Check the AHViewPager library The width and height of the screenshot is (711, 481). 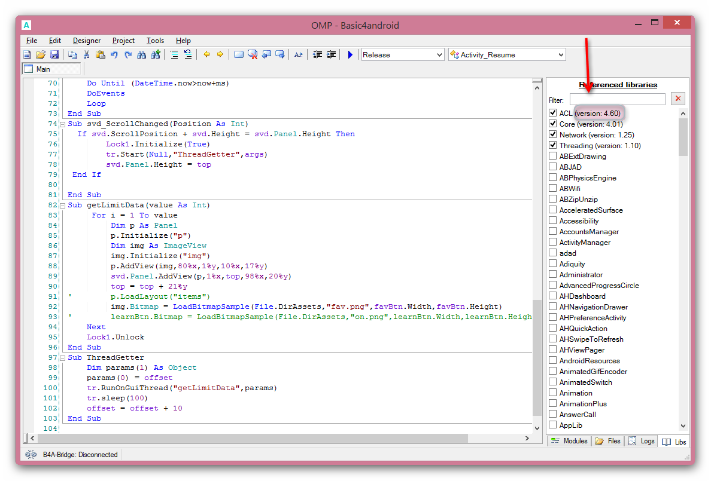[553, 350]
